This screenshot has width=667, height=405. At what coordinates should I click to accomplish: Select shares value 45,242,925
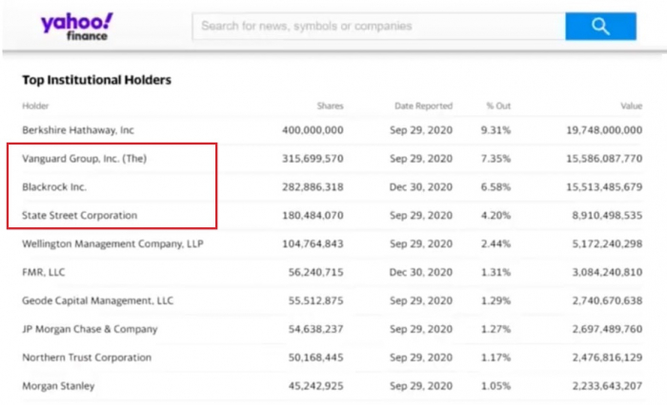click(x=315, y=386)
